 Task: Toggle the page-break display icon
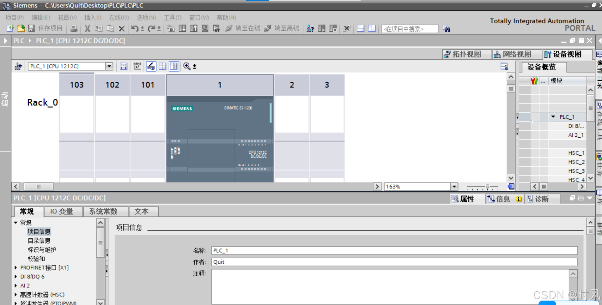tap(162, 66)
